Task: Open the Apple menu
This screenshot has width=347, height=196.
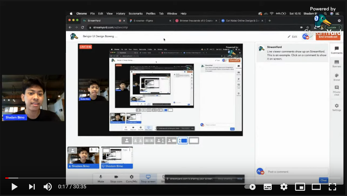Action: pos(71,13)
